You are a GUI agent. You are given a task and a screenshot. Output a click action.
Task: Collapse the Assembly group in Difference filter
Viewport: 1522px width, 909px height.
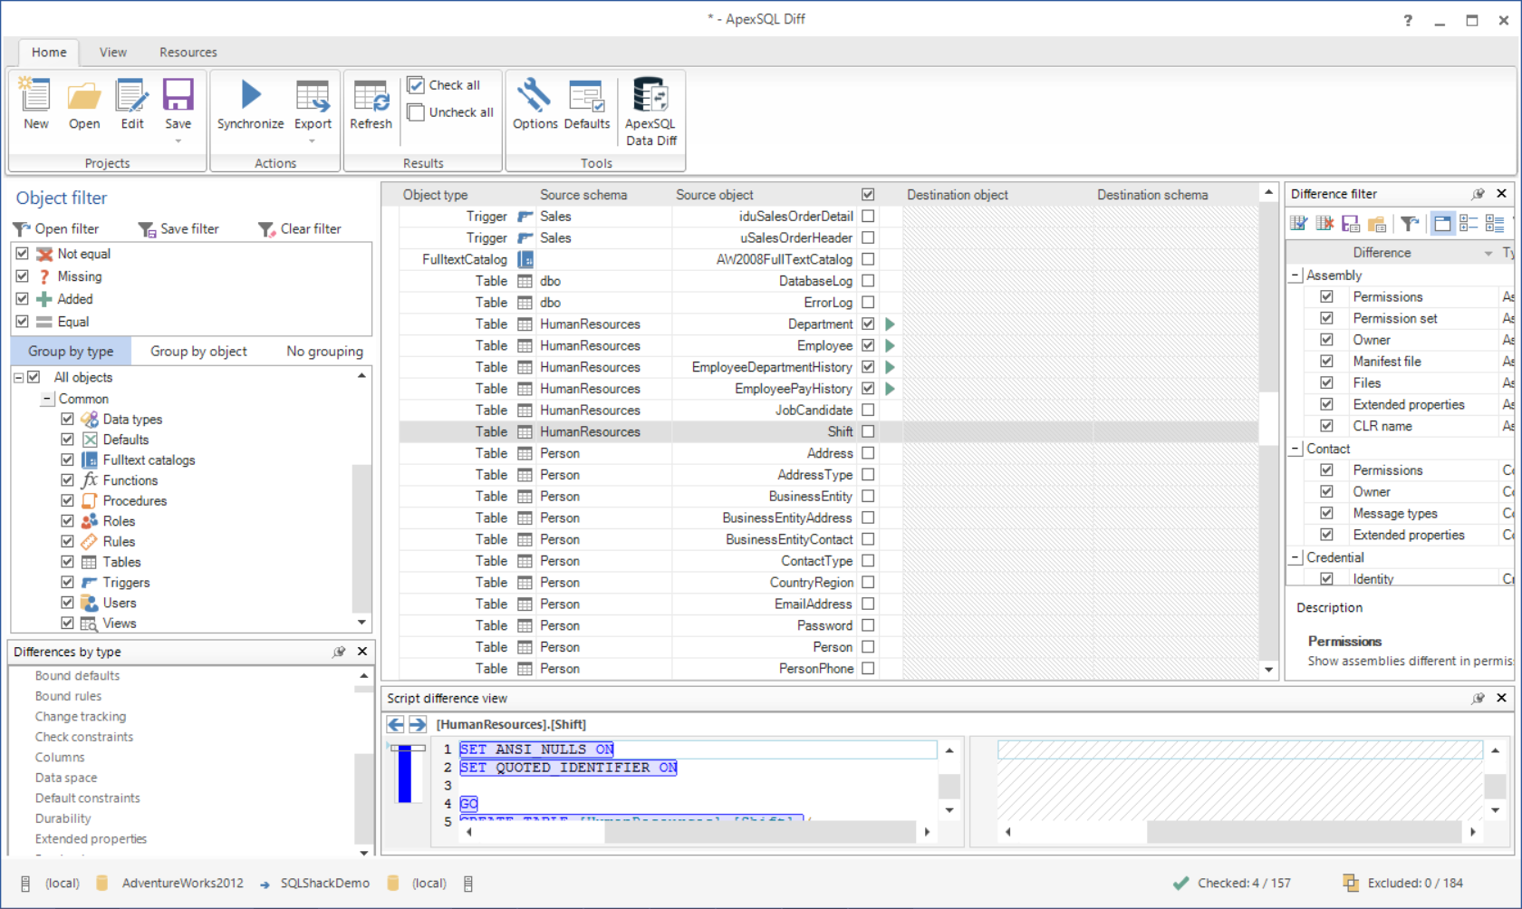[x=1296, y=276]
